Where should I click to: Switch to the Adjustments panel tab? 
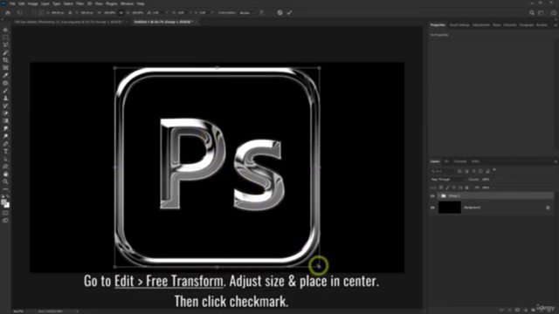481,25
